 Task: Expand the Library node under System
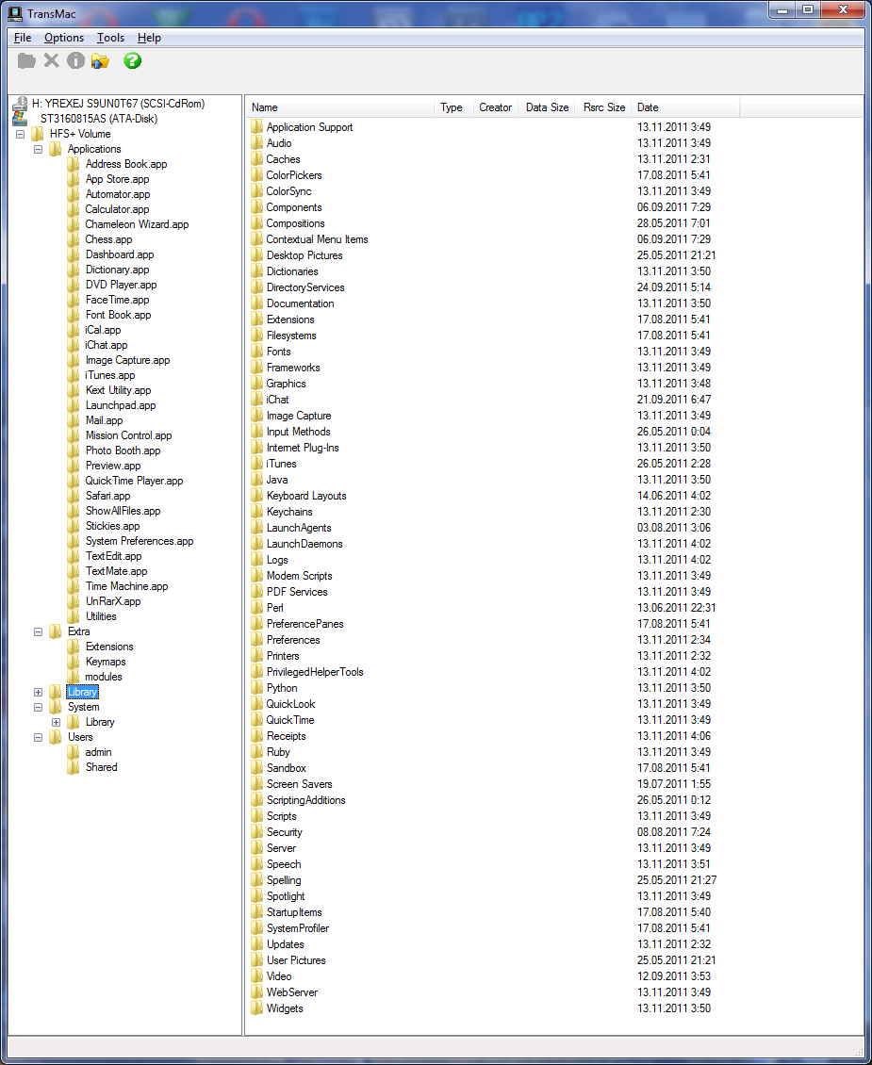(57, 722)
